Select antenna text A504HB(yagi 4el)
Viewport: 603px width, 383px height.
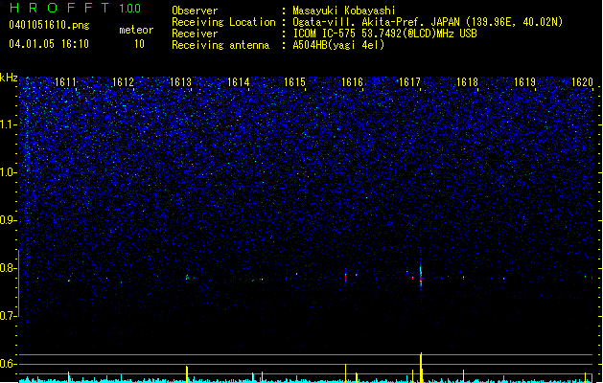coord(338,45)
